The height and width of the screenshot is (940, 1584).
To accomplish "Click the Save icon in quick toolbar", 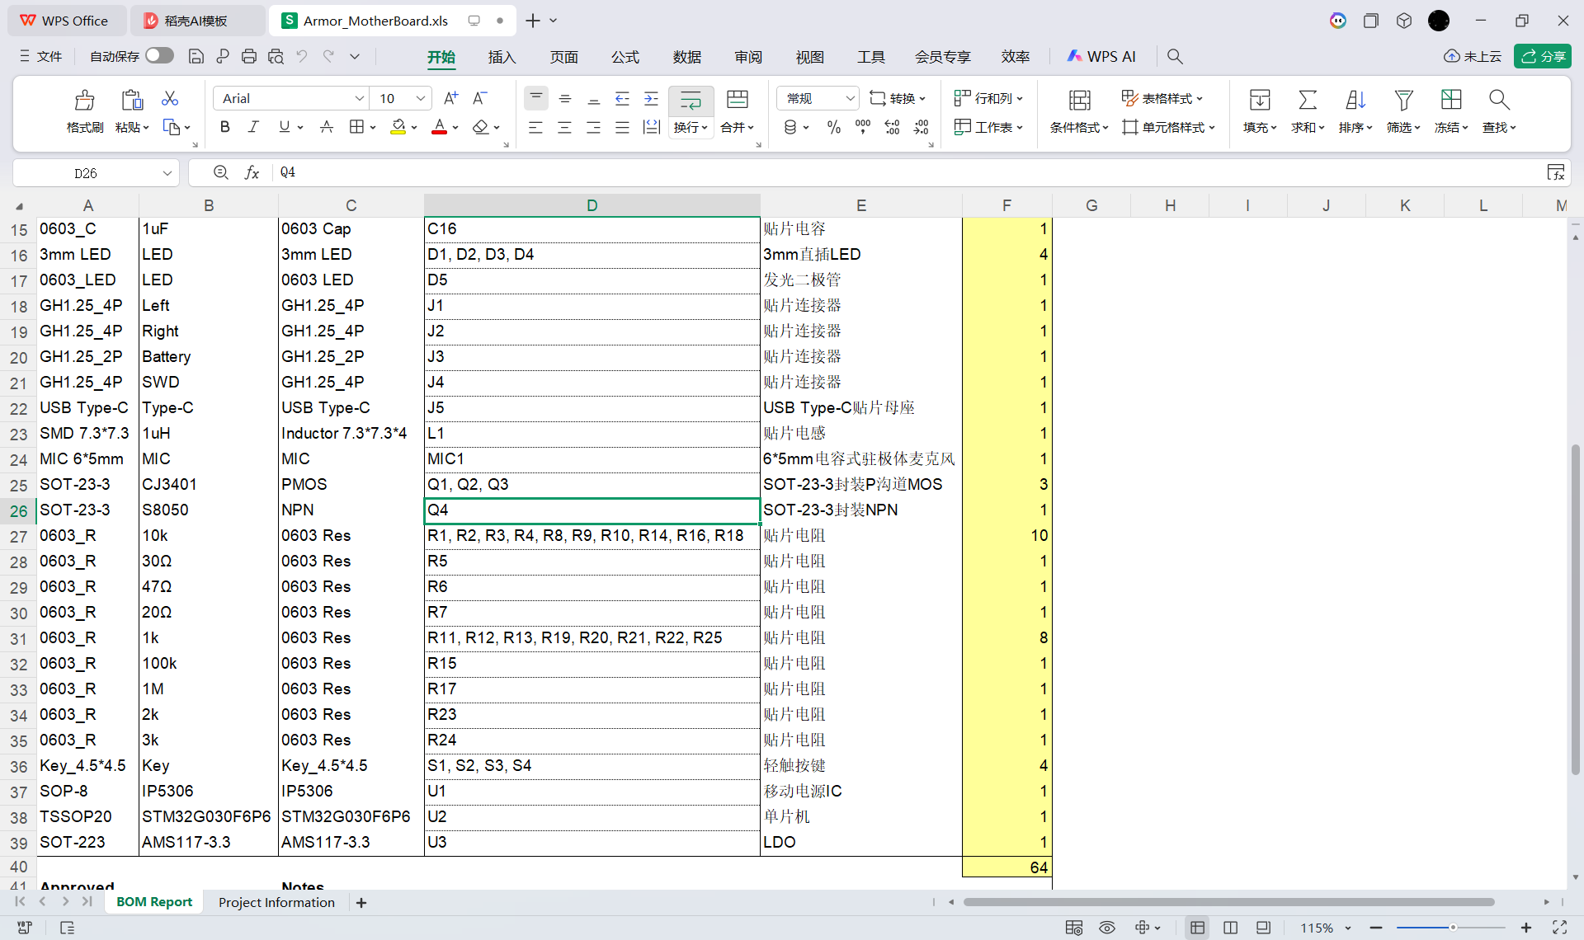I will (x=196, y=56).
